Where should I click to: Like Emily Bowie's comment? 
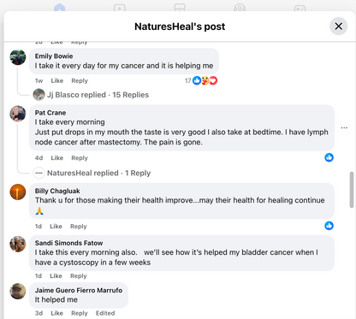point(57,80)
